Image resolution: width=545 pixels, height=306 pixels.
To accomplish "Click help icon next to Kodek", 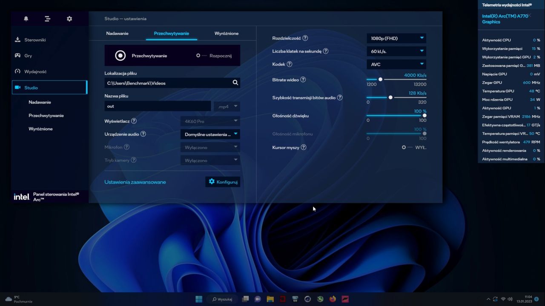I will [x=290, y=64].
